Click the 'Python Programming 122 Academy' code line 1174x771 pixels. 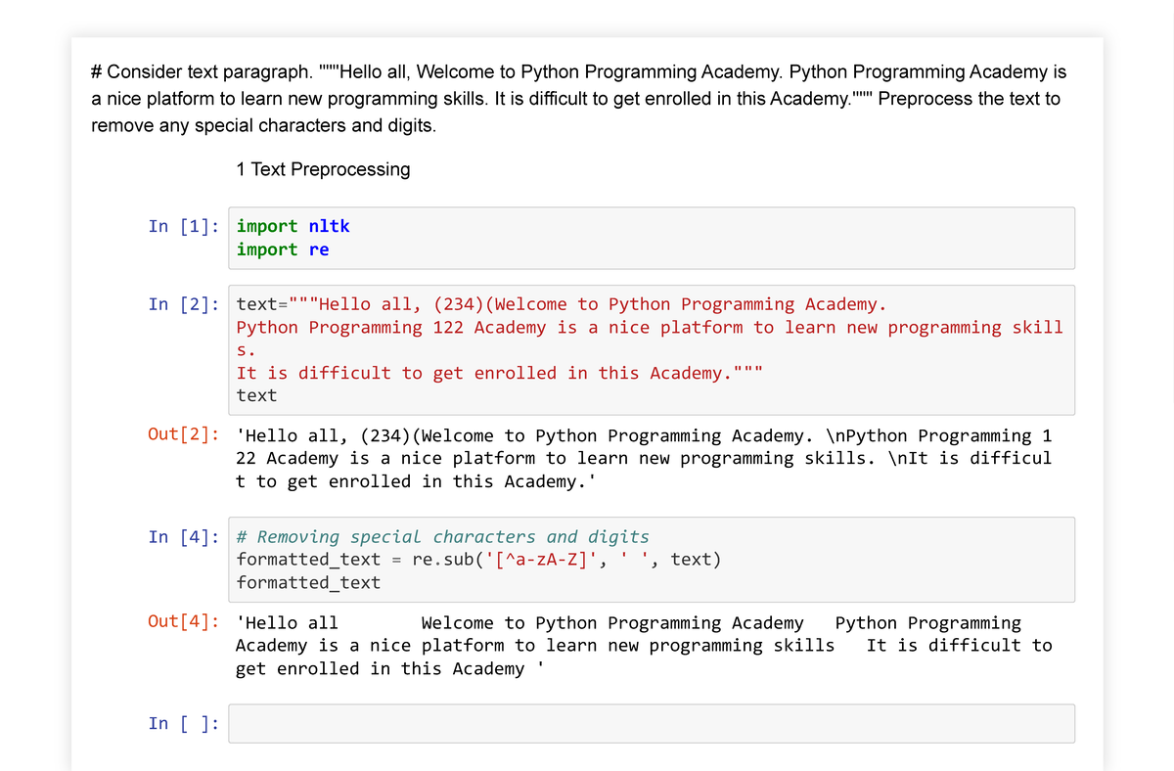649,327
